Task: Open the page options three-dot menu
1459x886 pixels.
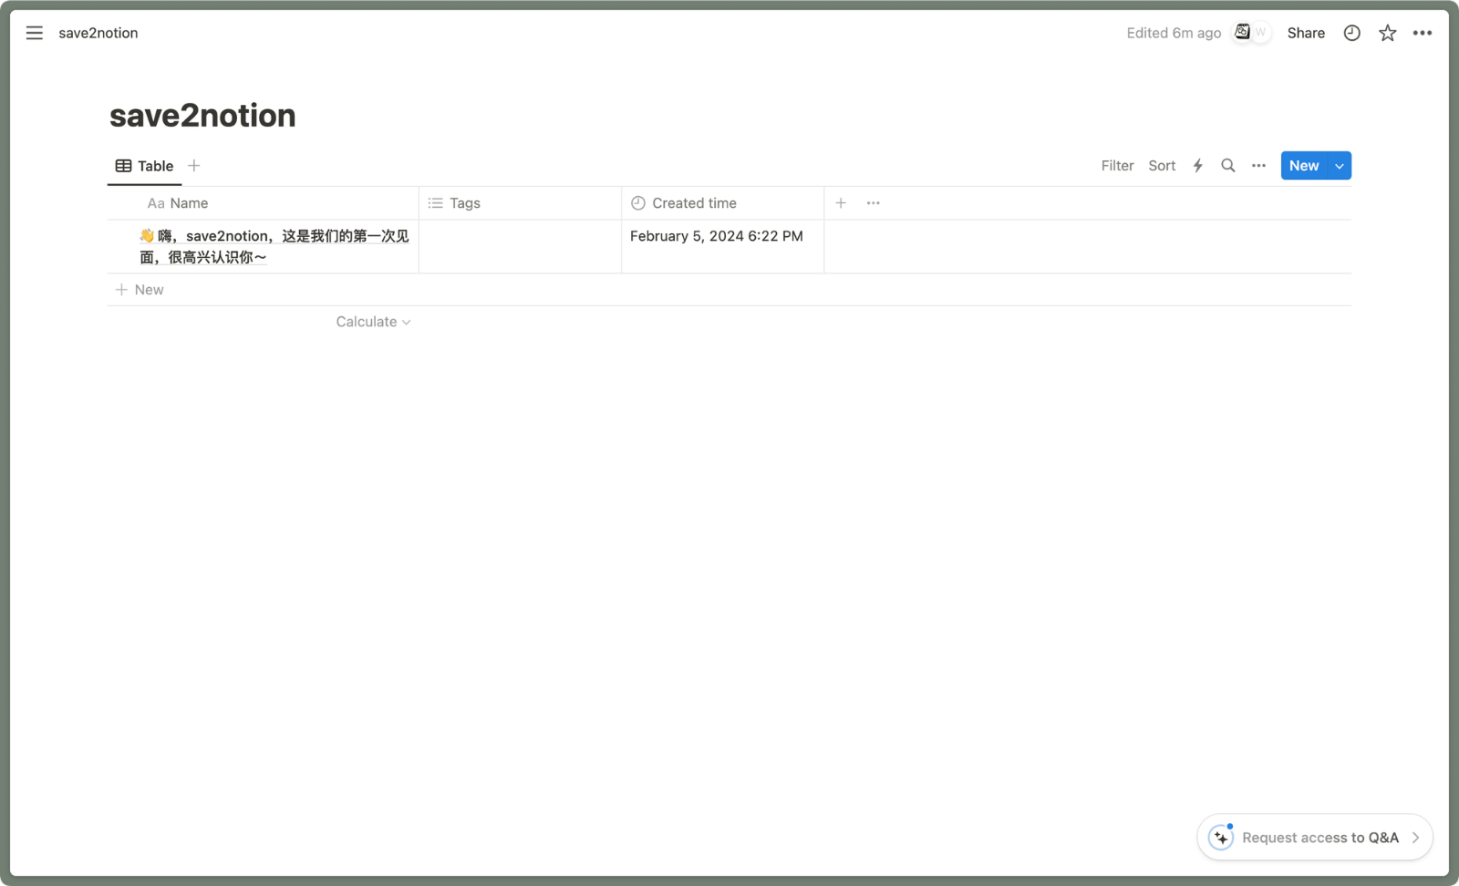Action: click(x=1422, y=33)
